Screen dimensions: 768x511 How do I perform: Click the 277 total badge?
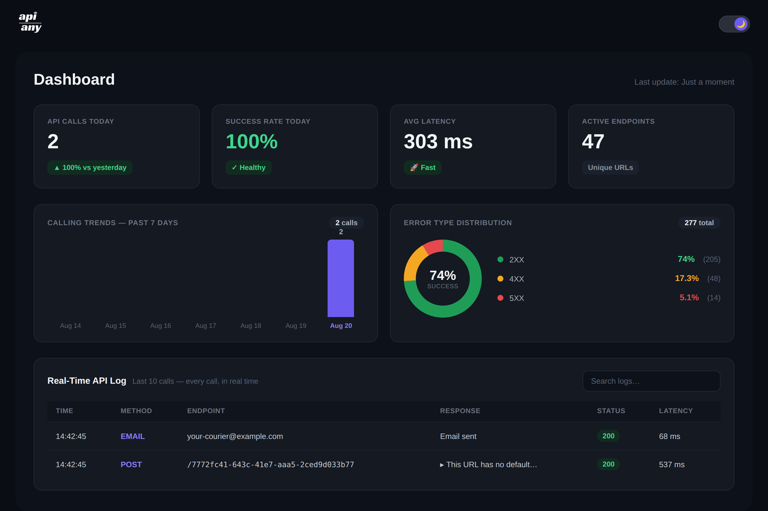coord(699,223)
